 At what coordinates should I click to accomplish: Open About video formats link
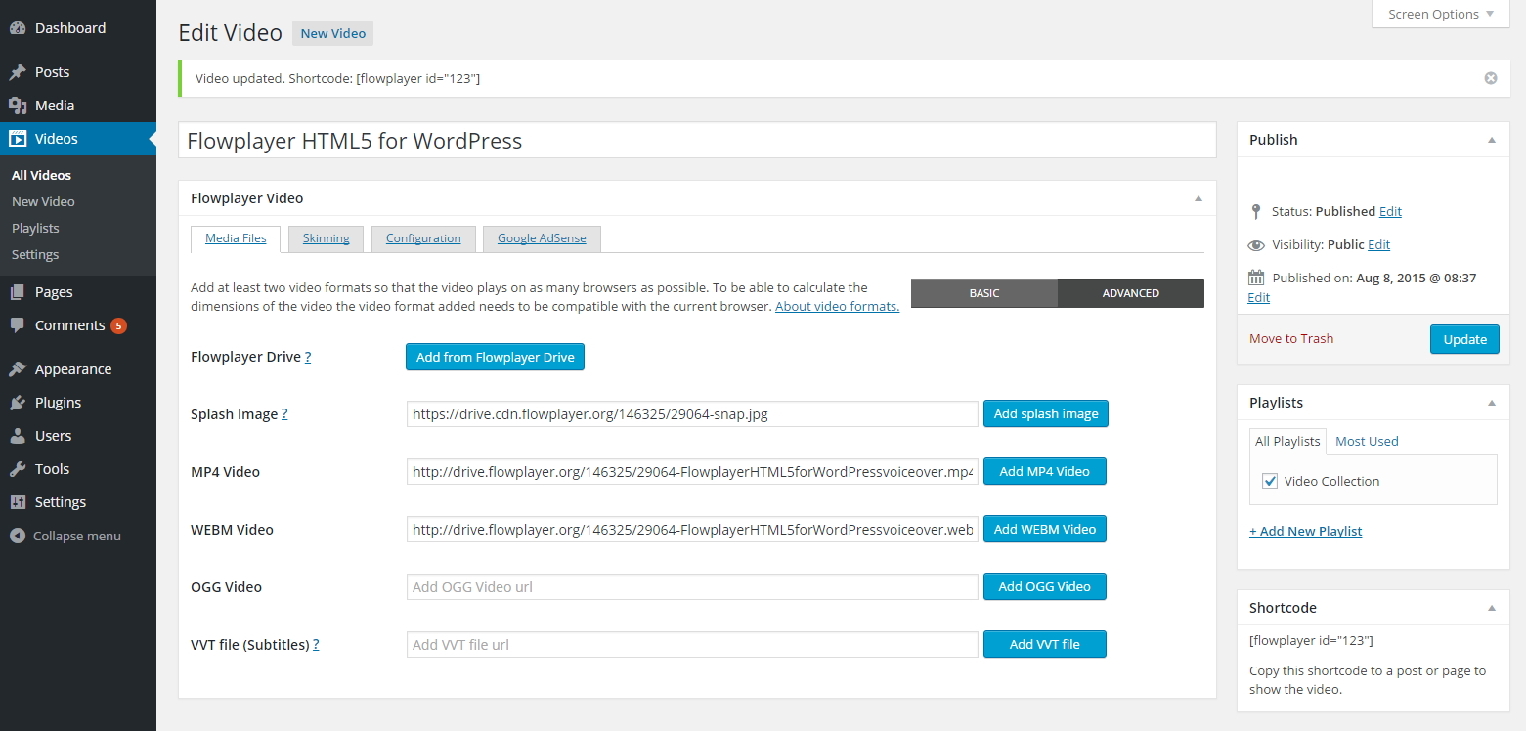(837, 306)
